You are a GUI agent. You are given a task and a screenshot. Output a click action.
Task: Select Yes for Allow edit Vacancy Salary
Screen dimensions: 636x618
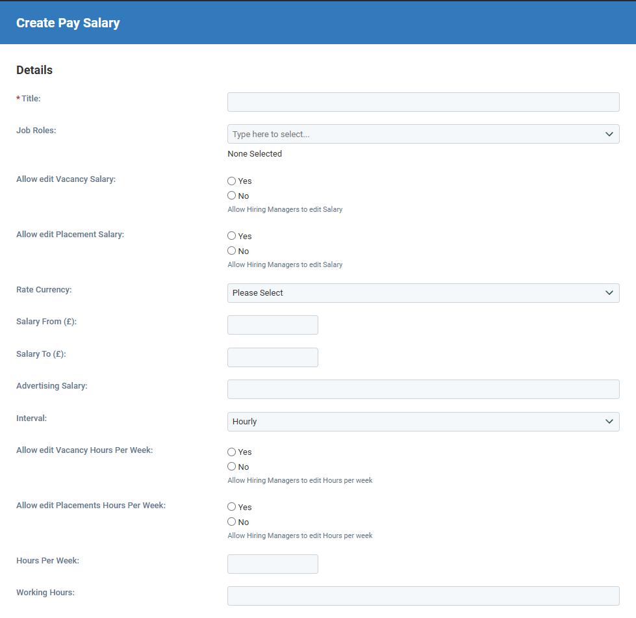point(232,181)
